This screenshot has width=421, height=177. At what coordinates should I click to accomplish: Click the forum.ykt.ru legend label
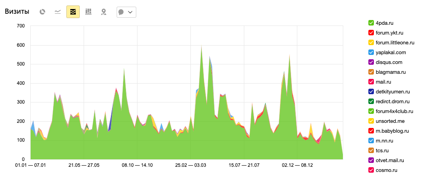[390, 33]
